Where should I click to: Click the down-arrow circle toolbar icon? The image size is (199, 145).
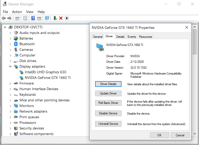(67, 18)
